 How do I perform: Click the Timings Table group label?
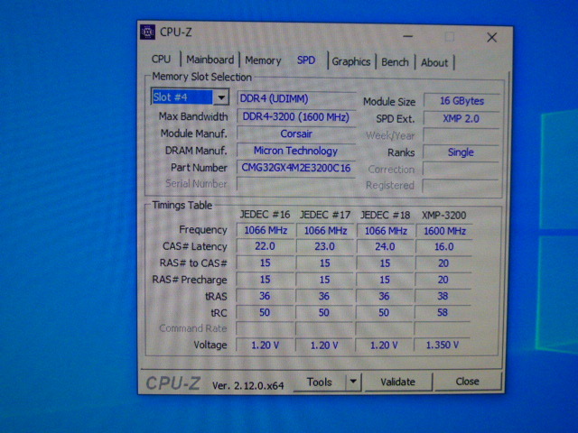point(182,205)
